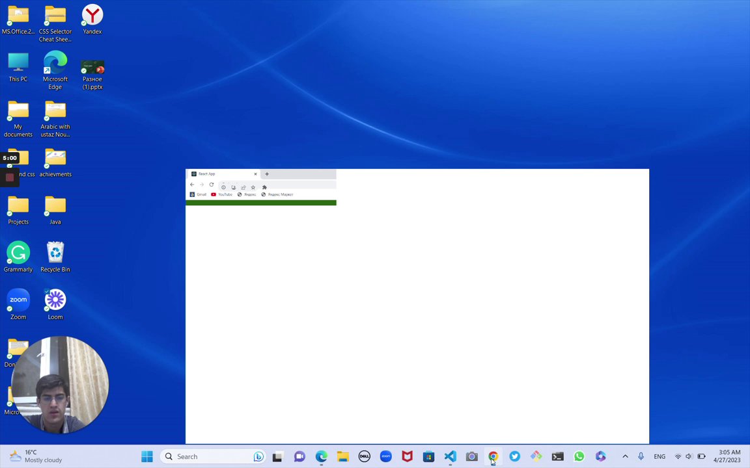Switch to Visual Studio Code on the taskbar
Image resolution: width=750 pixels, height=468 pixels.
point(450,456)
